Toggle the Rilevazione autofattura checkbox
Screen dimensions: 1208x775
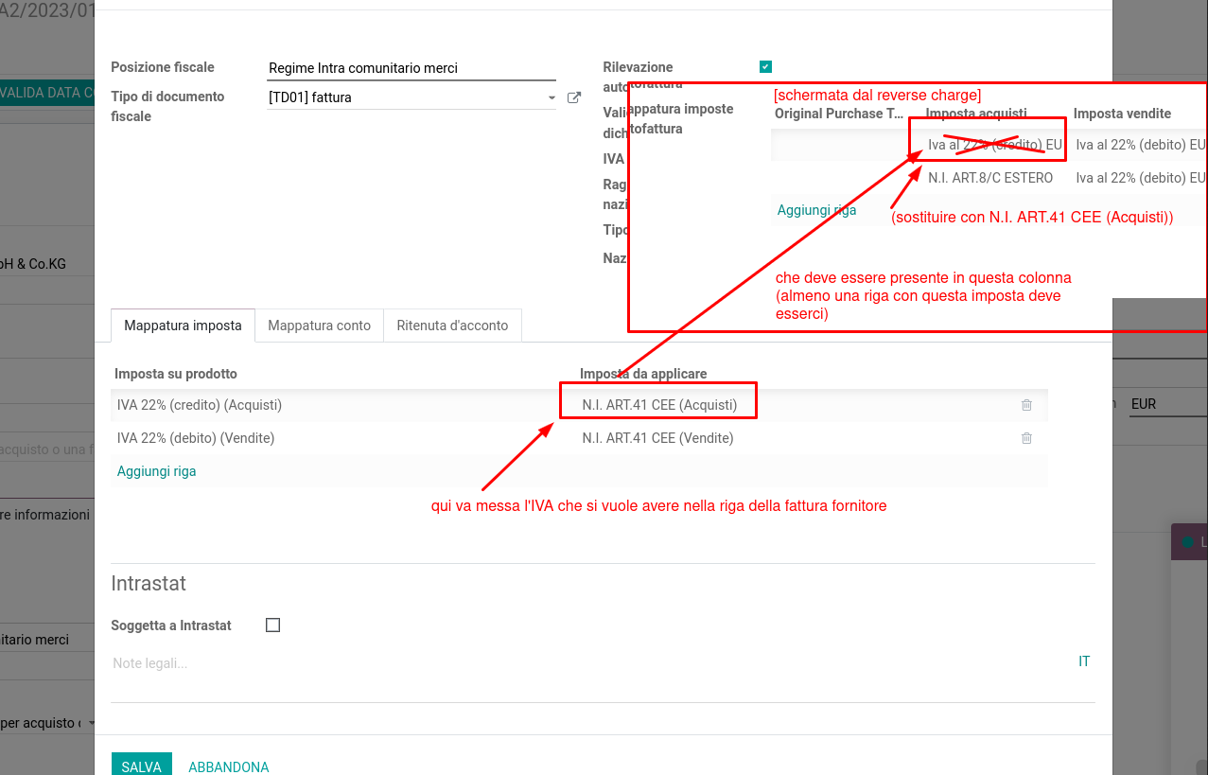coord(765,66)
